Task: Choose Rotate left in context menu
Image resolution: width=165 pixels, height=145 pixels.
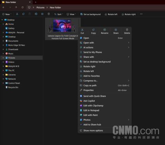Action: pos(105,71)
